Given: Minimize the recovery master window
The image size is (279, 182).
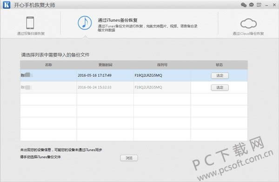Looking at the screenshot, I should point(266,5).
